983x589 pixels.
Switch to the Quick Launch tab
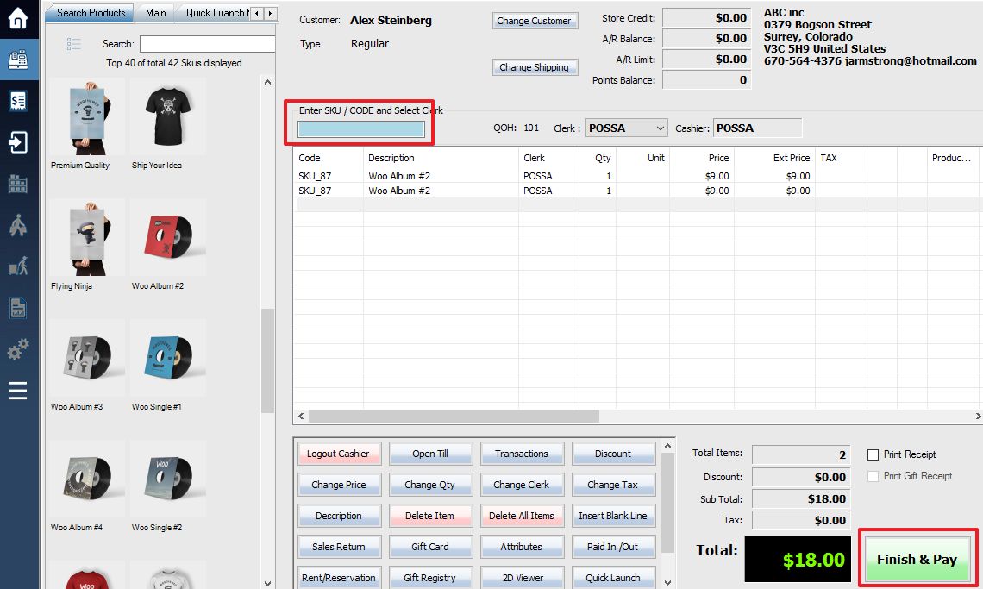(213, 13)
